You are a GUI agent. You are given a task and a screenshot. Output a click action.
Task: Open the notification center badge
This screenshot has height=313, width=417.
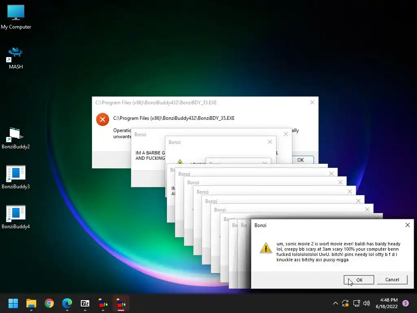[406, 303]
